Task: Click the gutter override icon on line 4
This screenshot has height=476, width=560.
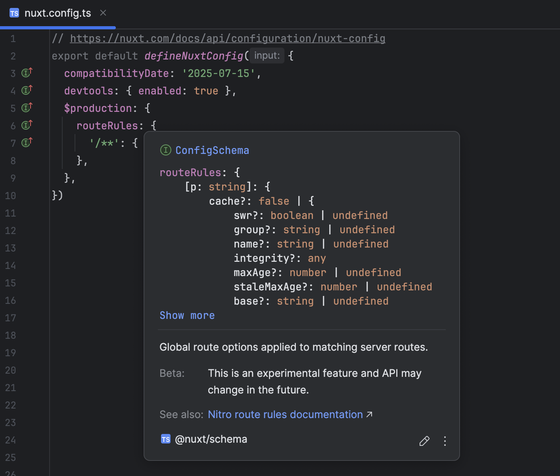Action: pos(26,90)
